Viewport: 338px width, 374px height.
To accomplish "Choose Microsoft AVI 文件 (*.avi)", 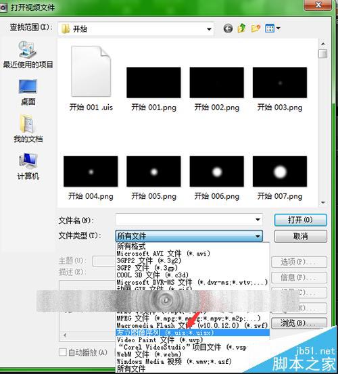I will 193,254.
